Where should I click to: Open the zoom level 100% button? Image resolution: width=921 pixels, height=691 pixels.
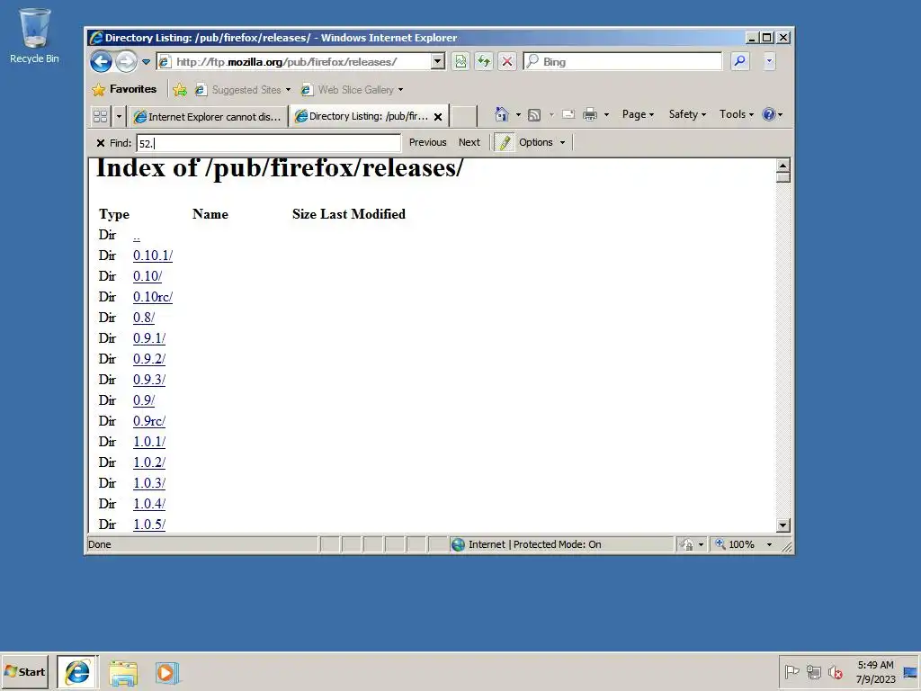[x=736, y=544]
